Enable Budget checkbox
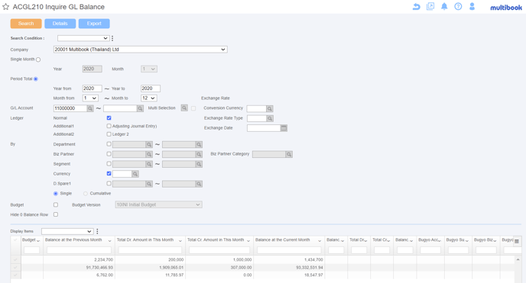Image resolution: width=526 pixels, height=283 pixels. coord(56,204)
